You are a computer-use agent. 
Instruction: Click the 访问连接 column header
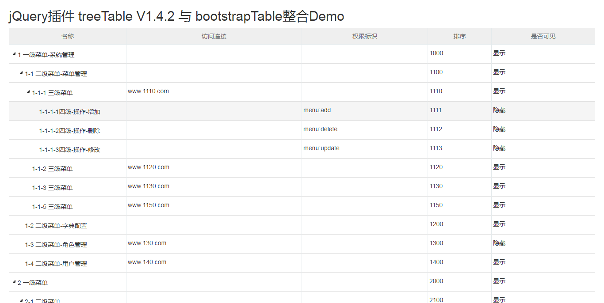[x=214, y=36]
